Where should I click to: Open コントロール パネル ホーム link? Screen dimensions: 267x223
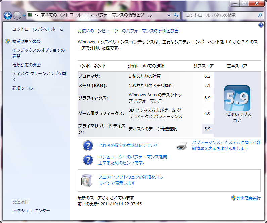pos(38,29)
